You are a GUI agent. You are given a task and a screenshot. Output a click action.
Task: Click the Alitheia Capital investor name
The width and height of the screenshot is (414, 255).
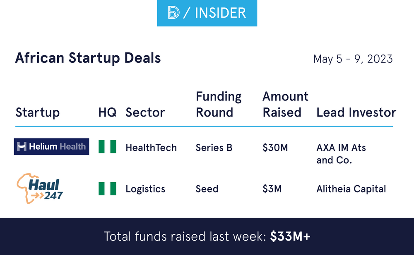[x=351, y=189]
